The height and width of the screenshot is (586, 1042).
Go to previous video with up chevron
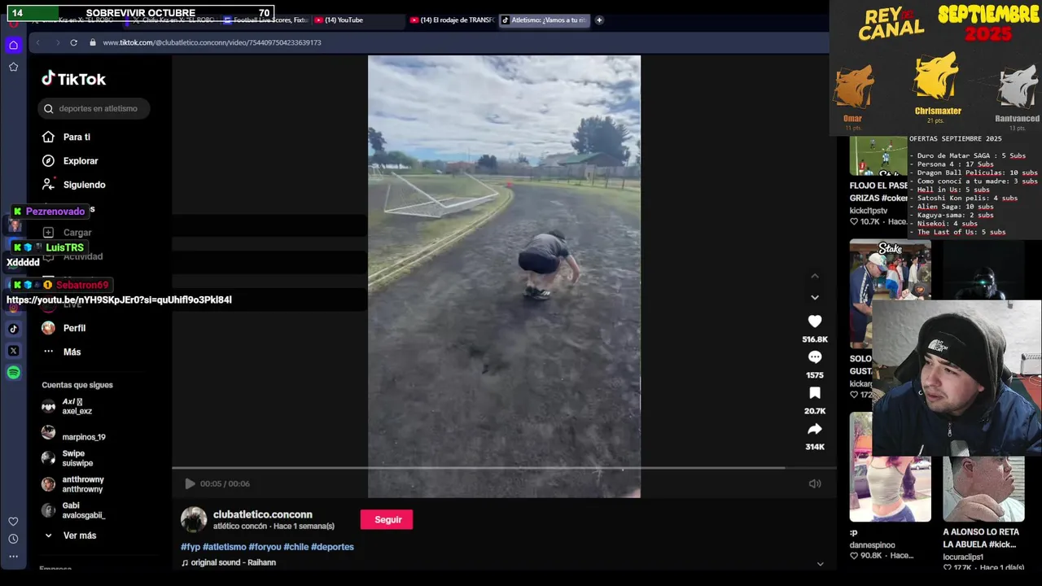[815, 276]
